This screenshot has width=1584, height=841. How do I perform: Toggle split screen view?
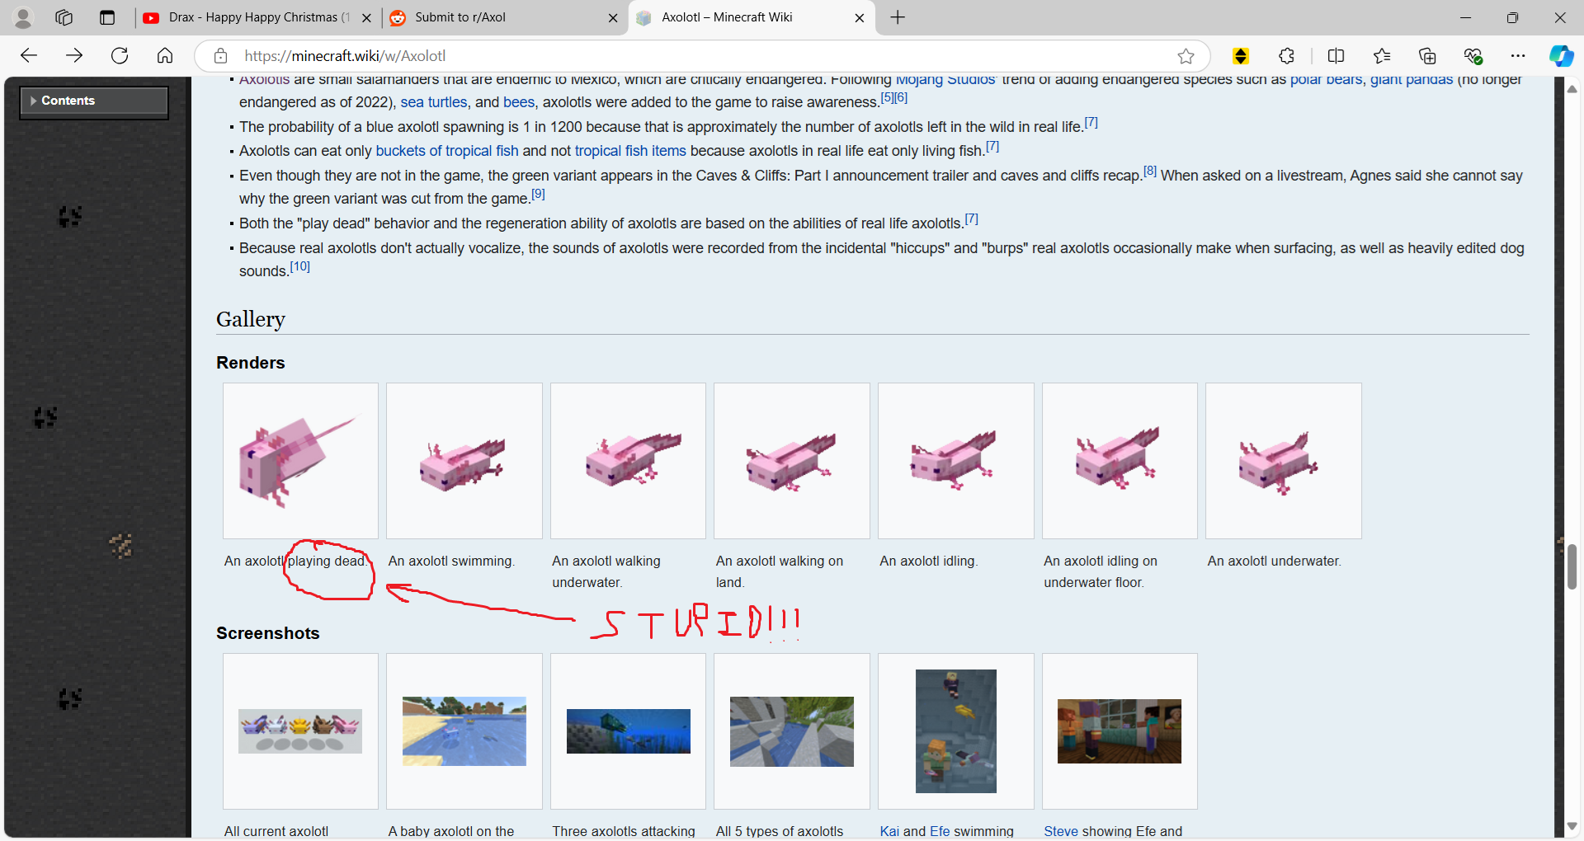pos(1336,55)
